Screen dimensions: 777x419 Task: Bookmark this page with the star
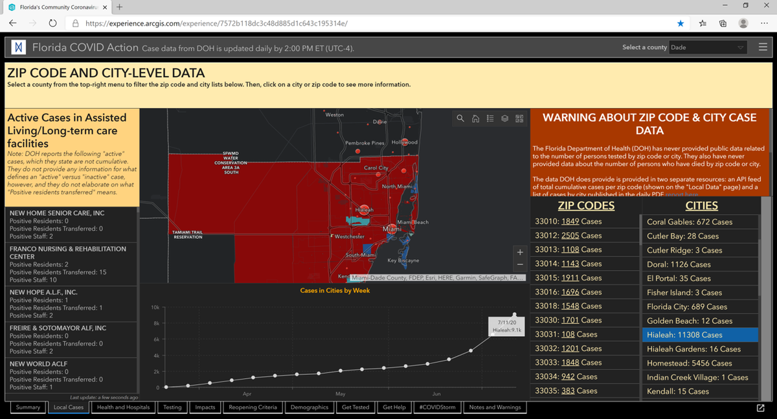click(x=681, y=23)
